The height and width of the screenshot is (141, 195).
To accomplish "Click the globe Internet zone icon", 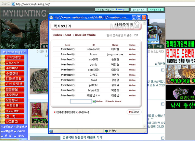I will 106,131.
